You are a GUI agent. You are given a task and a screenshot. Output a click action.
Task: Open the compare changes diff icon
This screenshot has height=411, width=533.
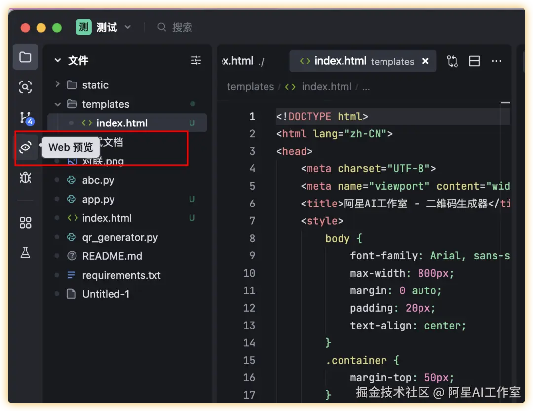(452, 61)
